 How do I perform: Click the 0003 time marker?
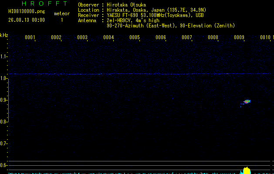point(82,37)
